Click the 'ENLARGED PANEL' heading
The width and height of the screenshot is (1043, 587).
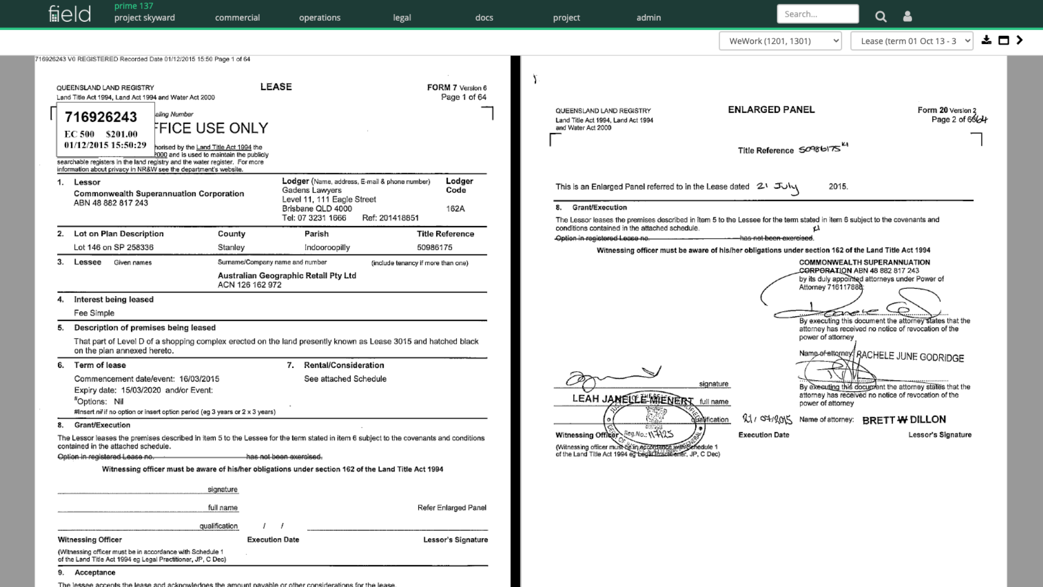coord(771,110)
